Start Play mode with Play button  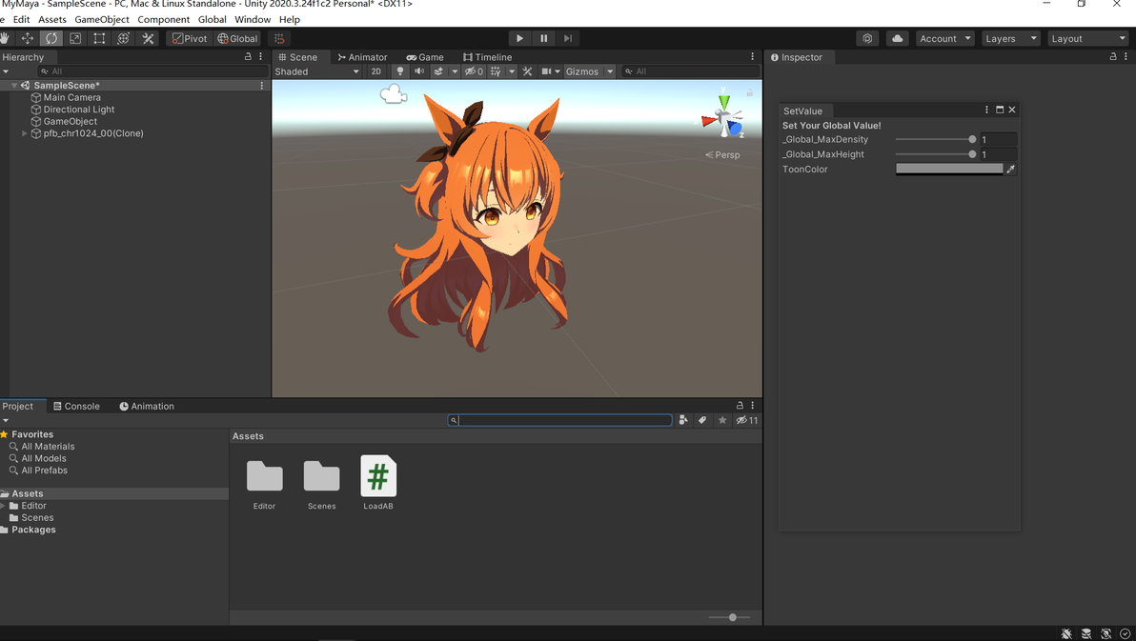519,38
